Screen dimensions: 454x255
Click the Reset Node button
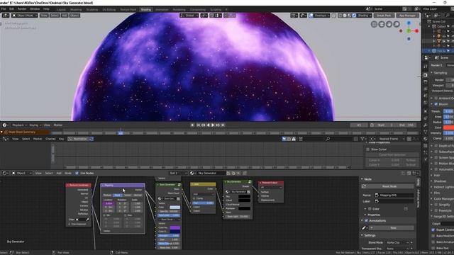(x=389, y=186)
